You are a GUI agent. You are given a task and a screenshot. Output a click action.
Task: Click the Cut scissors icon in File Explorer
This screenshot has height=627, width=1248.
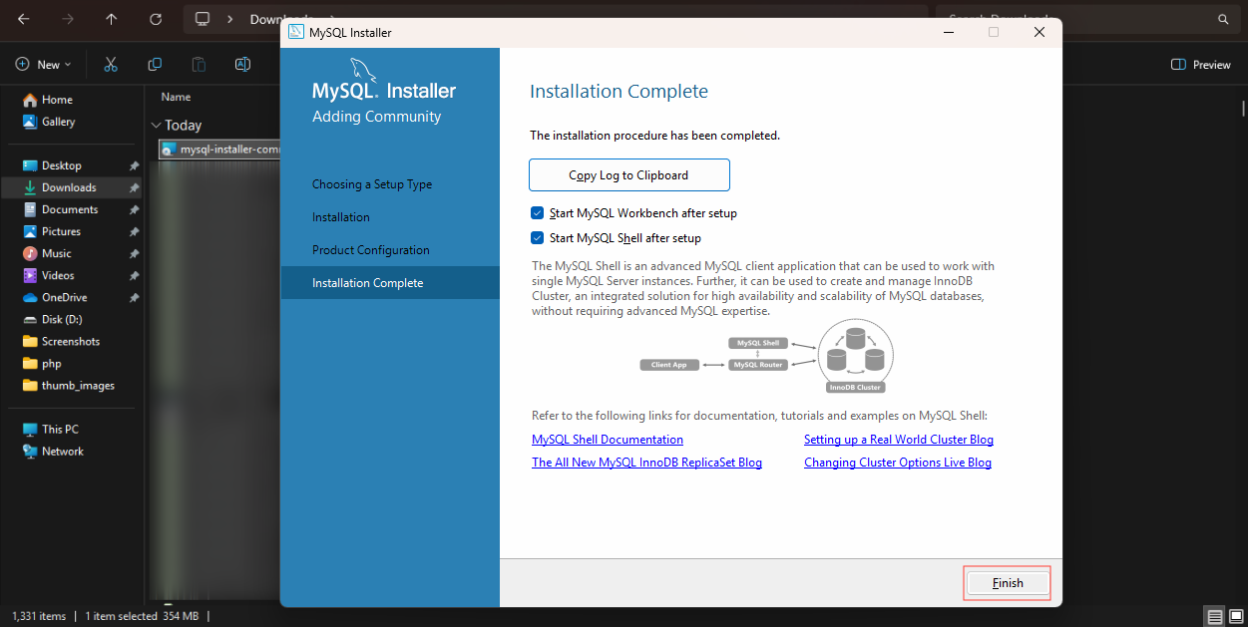click(x=111, y=65)
